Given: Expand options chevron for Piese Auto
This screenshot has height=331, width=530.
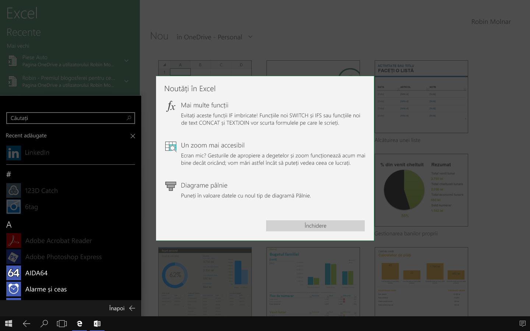Looking at the screenshot, I should click(126, 61).
